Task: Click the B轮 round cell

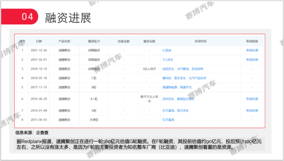Action: point(94,87)
